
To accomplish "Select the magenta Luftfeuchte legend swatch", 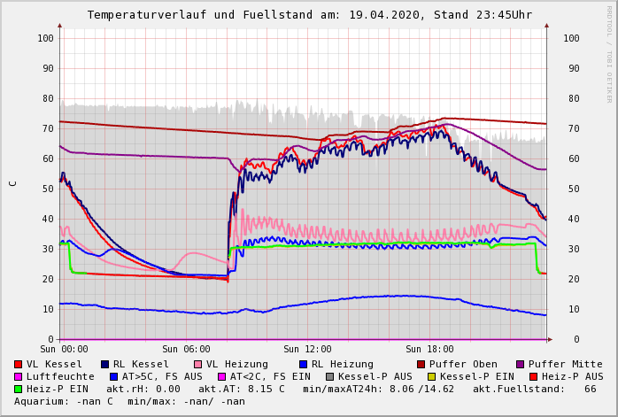I will click(x=19, y=376).
